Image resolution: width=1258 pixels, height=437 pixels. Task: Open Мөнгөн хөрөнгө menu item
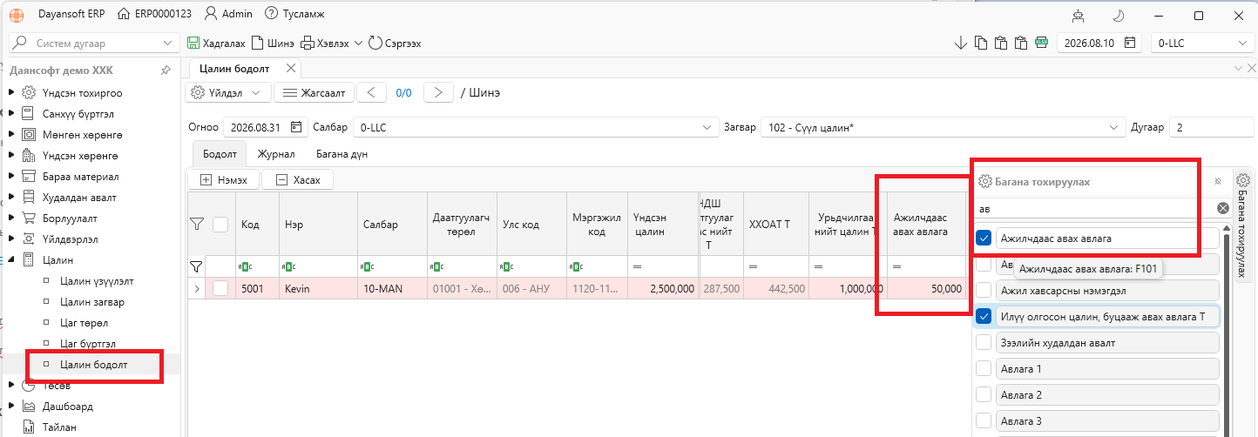tap(82, 135)
